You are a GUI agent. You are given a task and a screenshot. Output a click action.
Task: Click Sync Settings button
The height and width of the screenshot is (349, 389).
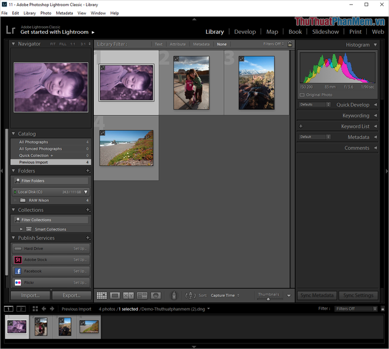(358, 295)
